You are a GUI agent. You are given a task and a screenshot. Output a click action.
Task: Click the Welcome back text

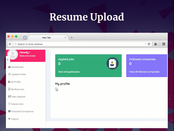pos(27,56)
